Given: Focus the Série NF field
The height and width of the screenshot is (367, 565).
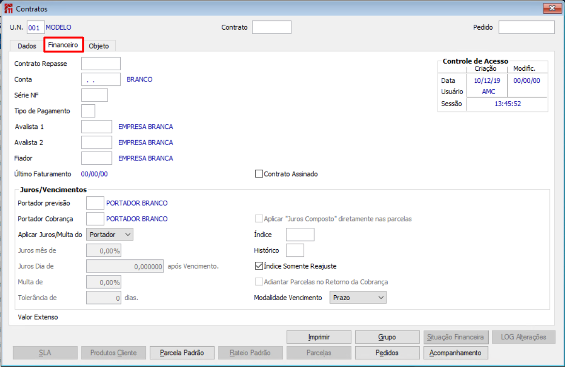Looking at the screenshot, I should 94,95.
